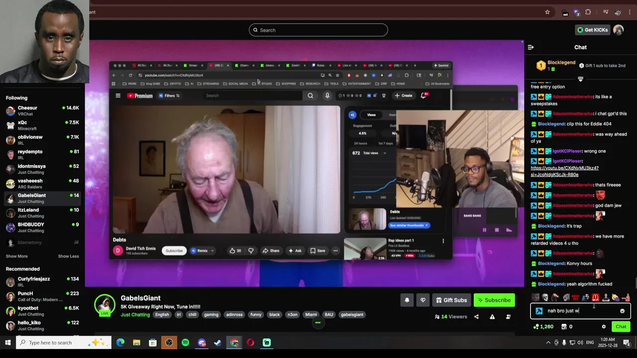
Task: Collapse the chat panel with arrow icon
Action: pyautogui.click(x=531, y=47)
